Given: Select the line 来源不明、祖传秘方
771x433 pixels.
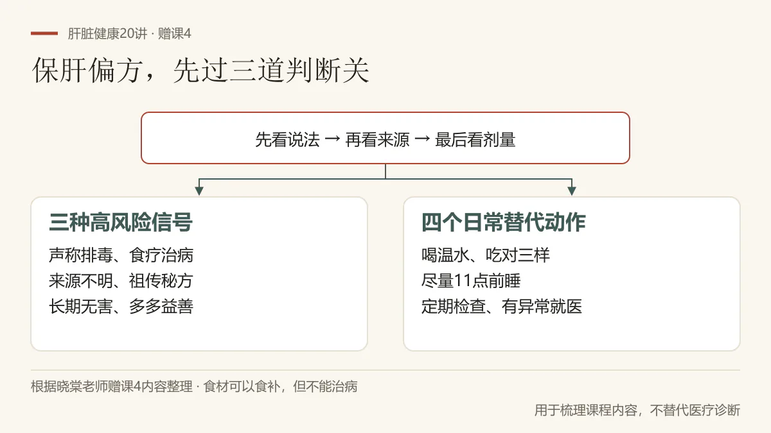Looking at the screenshot, I should pyautogui.click(x=121, y=281).
